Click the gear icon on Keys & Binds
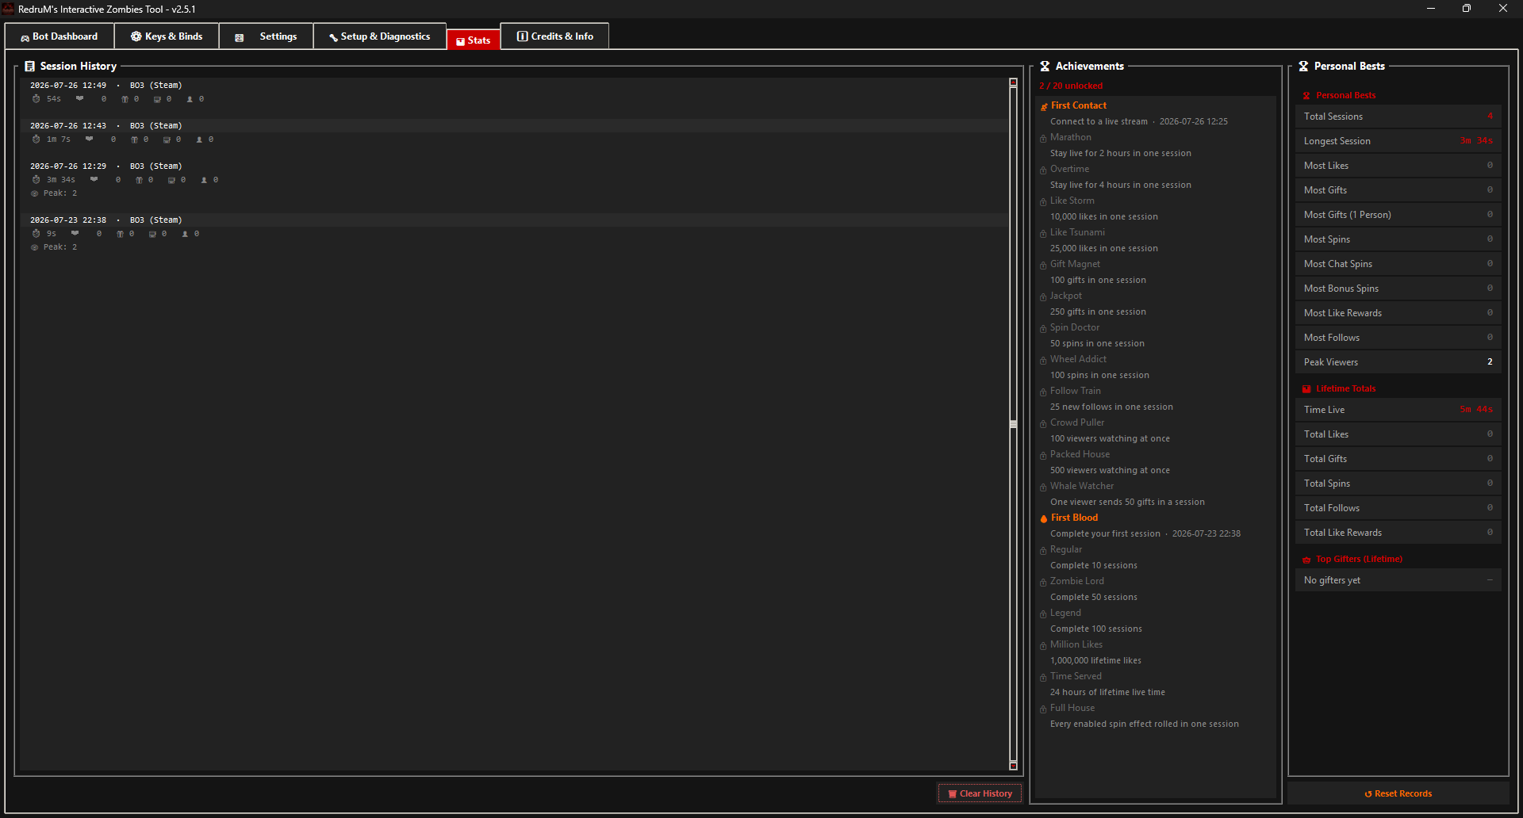The image size is (1523, 818). point(136,36)
